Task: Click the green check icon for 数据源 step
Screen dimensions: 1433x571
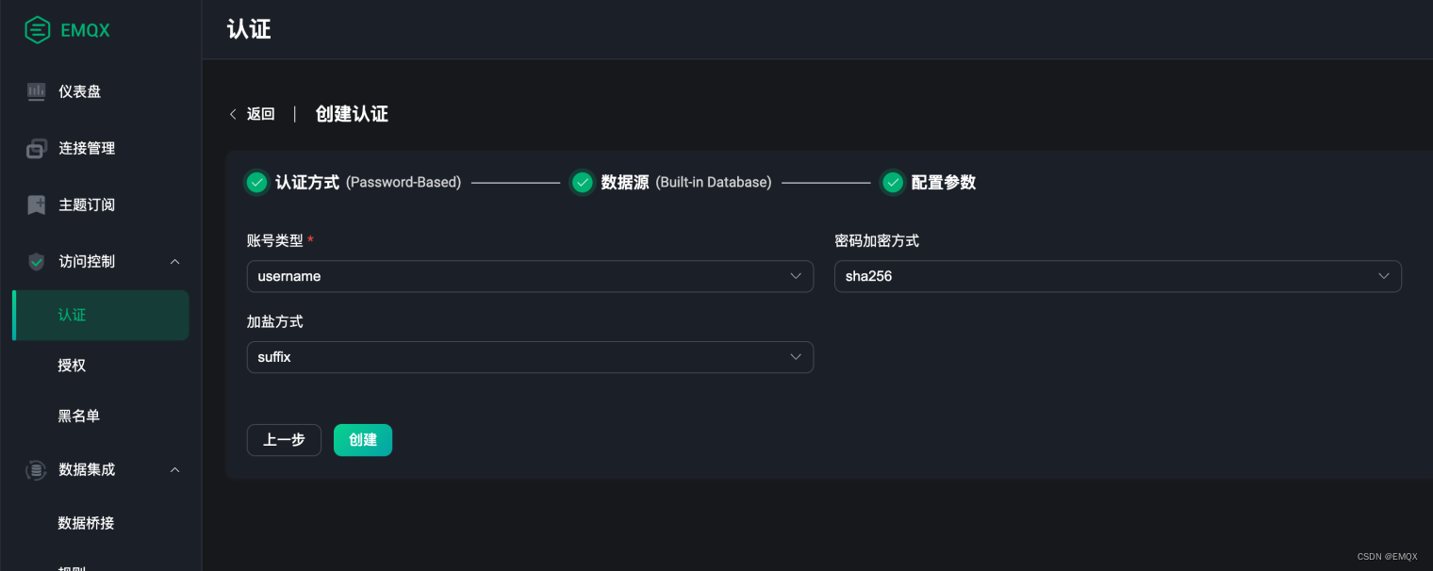Action: (583, 182)
